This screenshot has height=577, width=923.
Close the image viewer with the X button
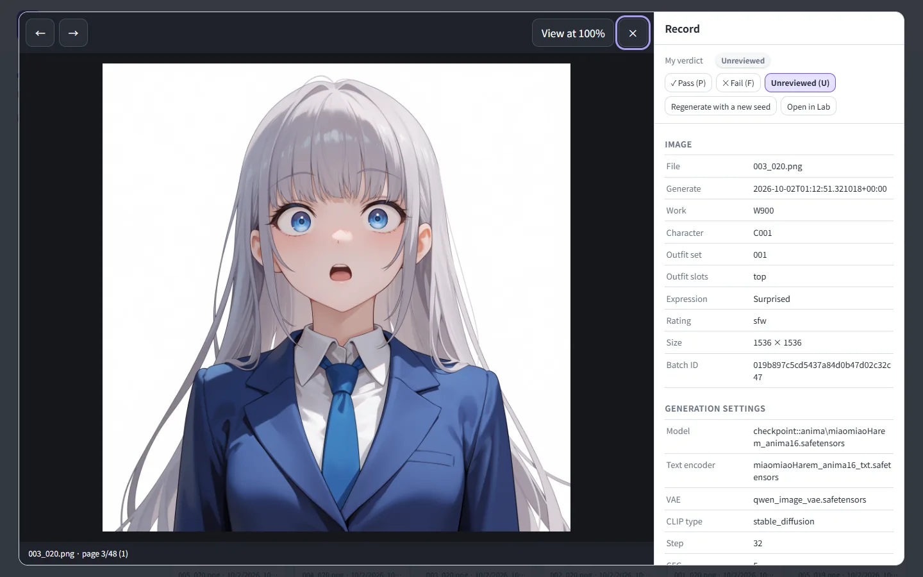tap(633, 33)
